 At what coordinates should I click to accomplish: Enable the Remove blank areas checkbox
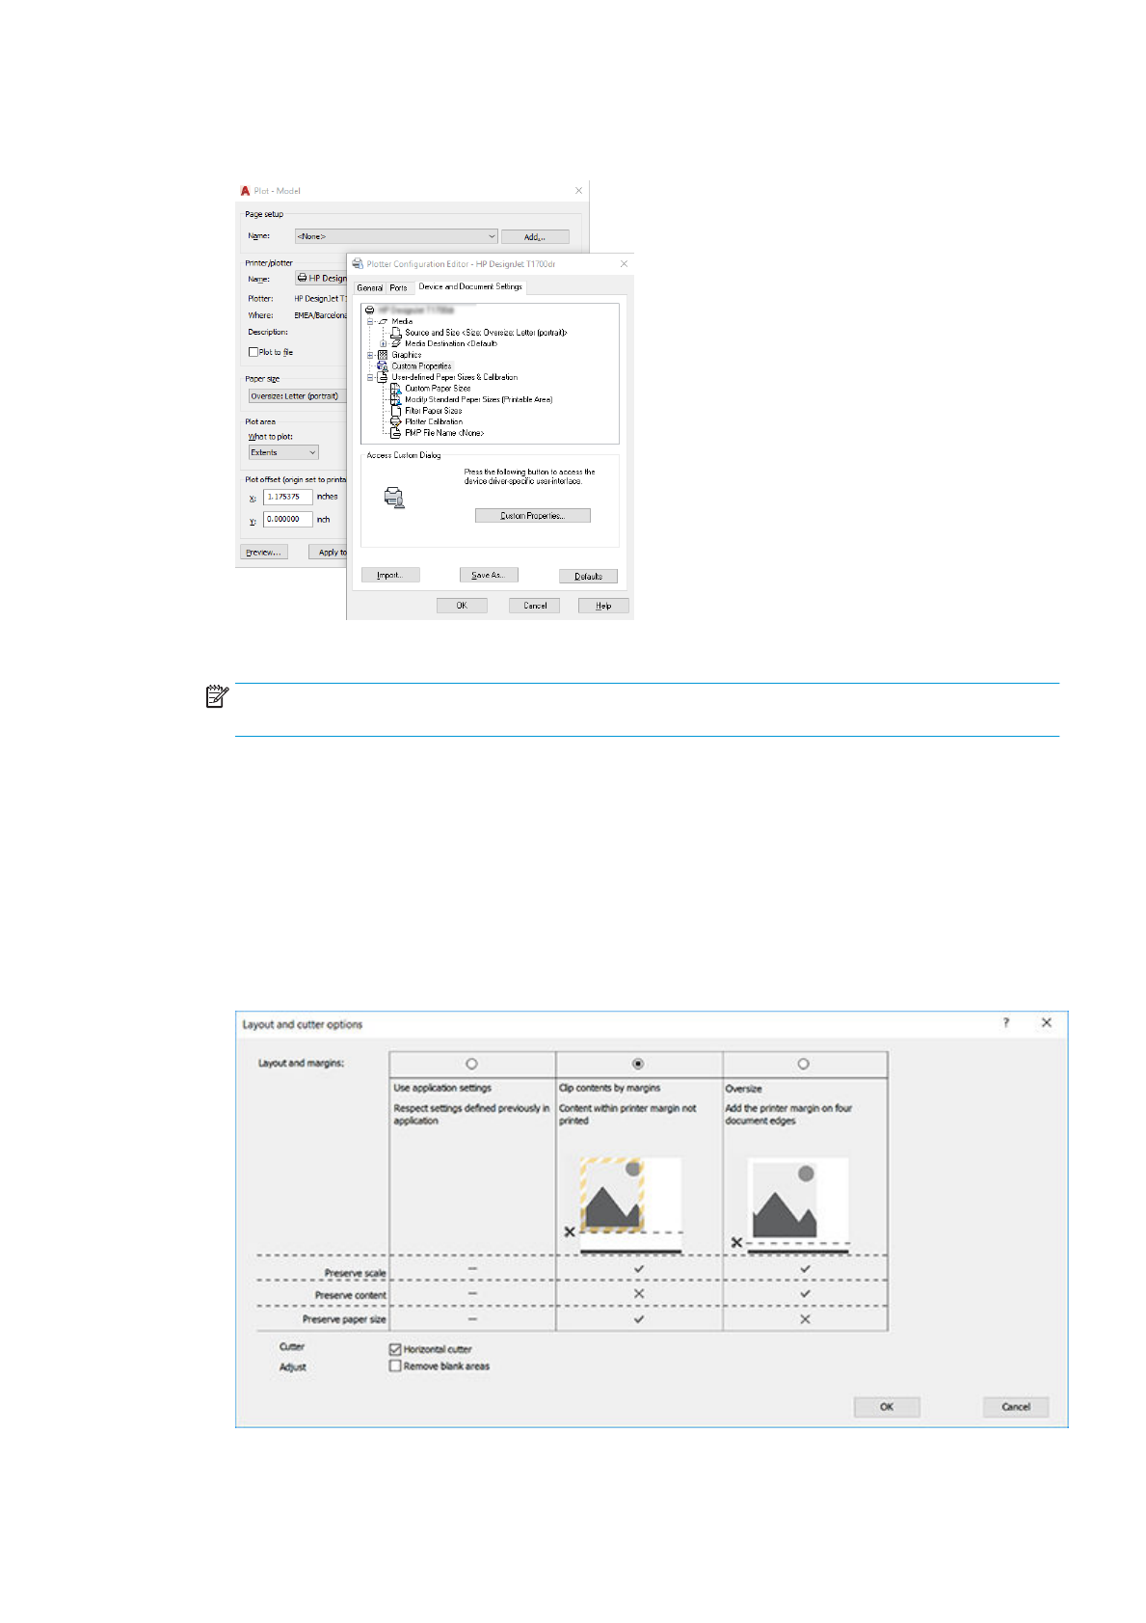[x=395, y=1366]
